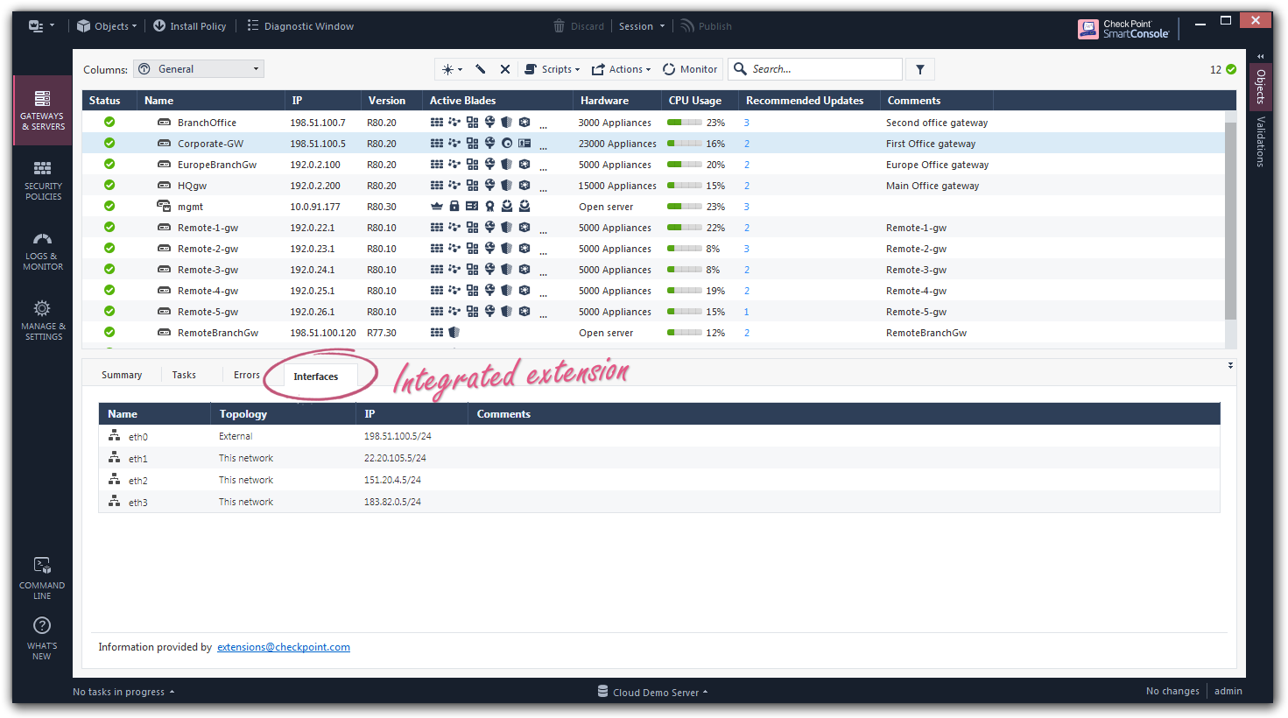Open Security Policies view
This screenshot has width=1288, height=718.
(x=43, y=180)
